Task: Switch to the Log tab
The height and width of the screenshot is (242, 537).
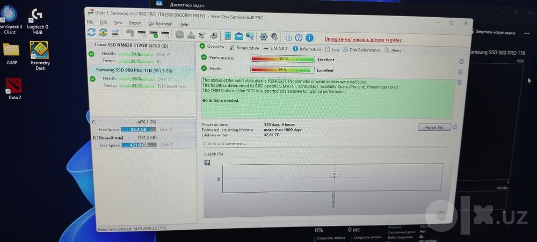Action: tap(332, 49)
